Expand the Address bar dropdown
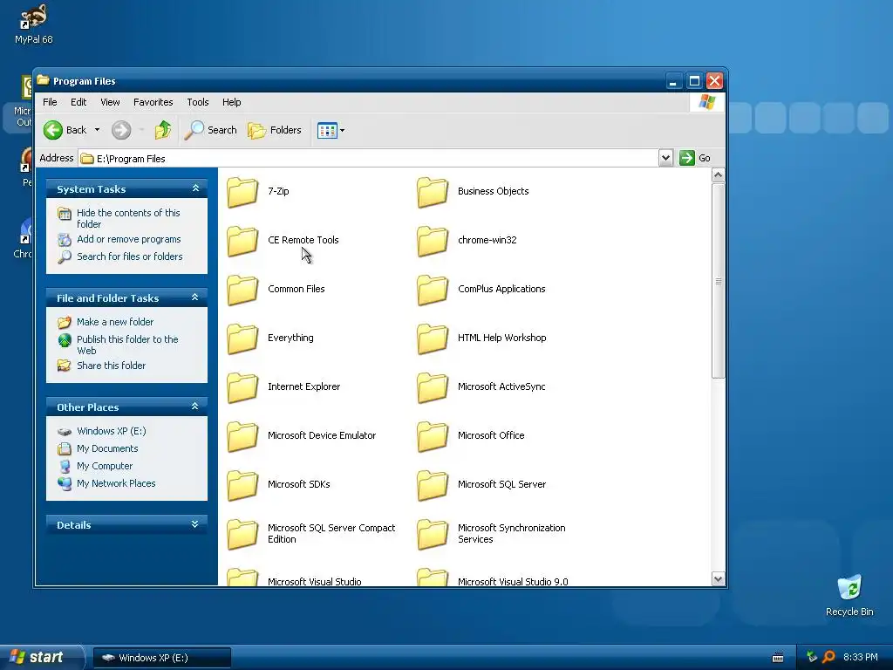The height and width of the screenshot is (670, 893). tap(665, 158)
